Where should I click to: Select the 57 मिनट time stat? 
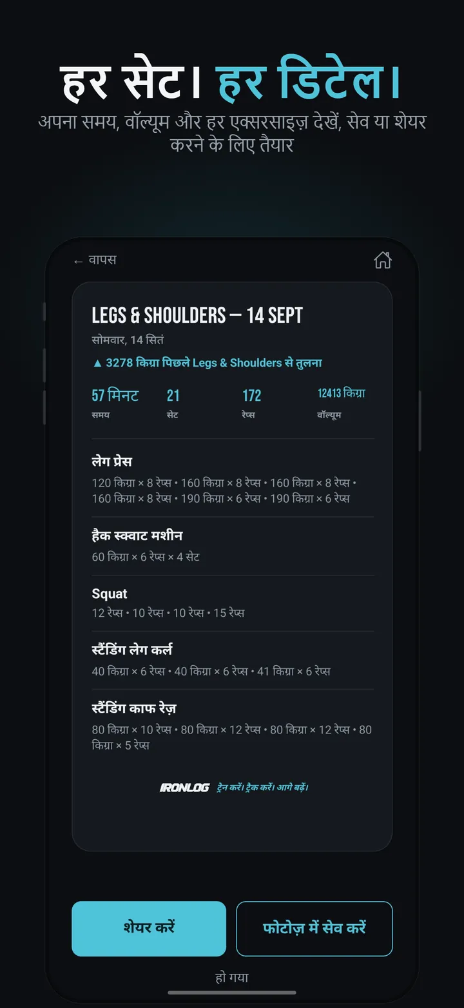coord(115,403)
